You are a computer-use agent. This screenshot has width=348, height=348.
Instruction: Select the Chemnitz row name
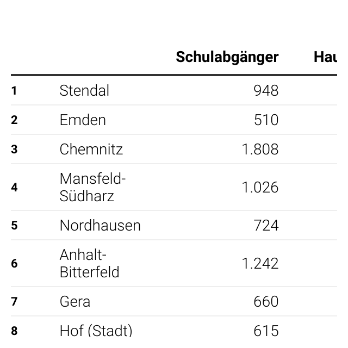pyautogui.click(x=91, y=149)
